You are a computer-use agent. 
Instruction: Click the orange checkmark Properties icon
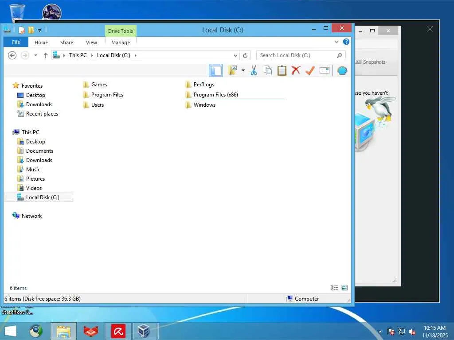point(310,70)
